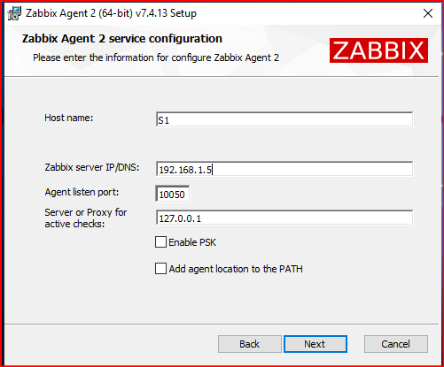
Task: Click the 'Add agent location to the PATH' text
Action: pos(236,269)
